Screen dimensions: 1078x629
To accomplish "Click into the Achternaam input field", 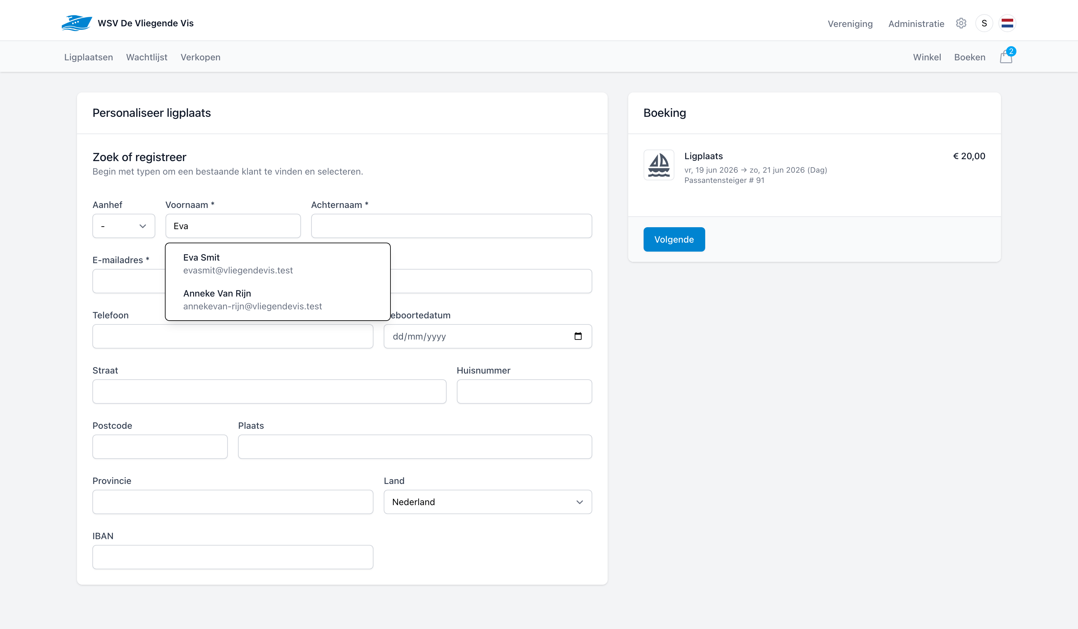I will 451,226.
